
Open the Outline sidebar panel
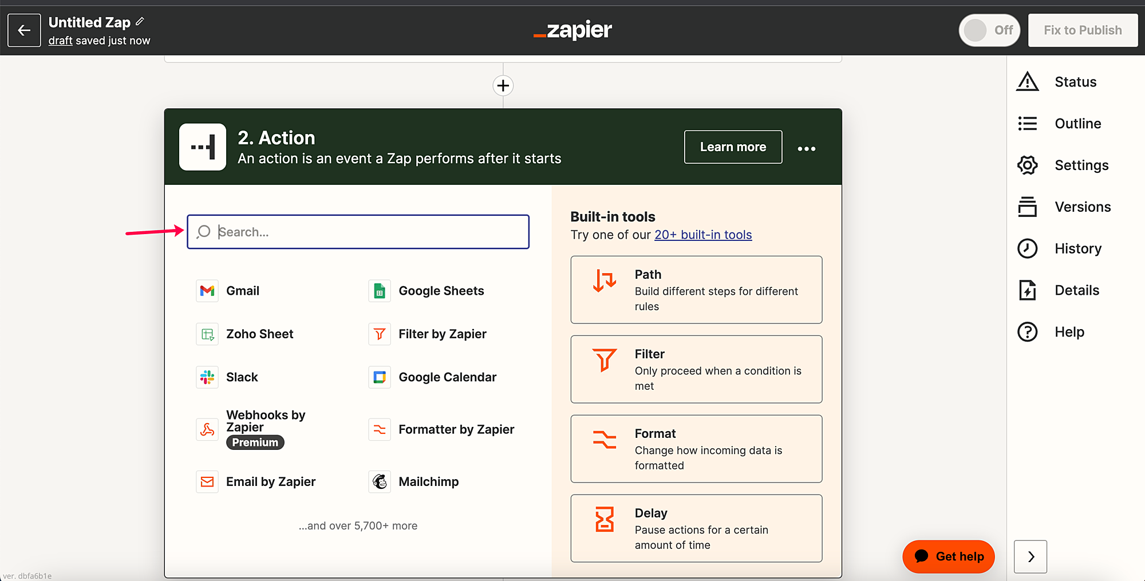pyautogui.click(x=1077, y=124)
